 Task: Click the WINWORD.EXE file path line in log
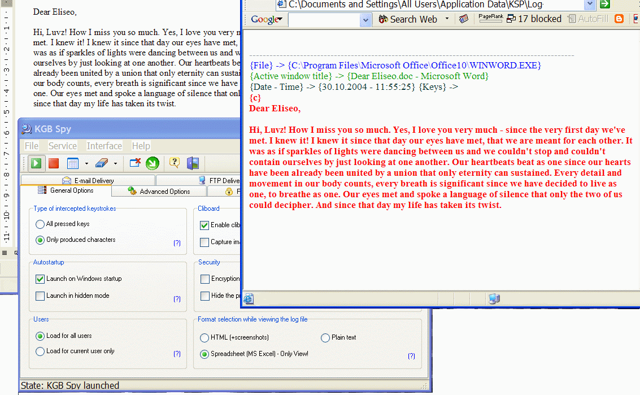coord(395,66)
